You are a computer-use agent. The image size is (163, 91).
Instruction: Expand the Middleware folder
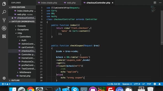coord(25,72)
